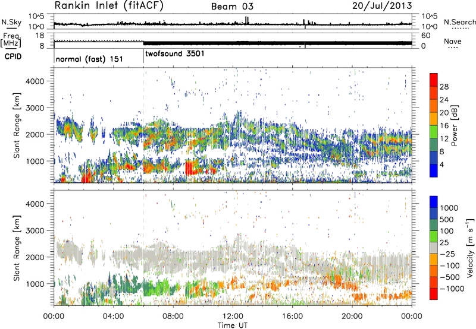Click the '4000' tick on power panel
The height and width of the screenshot is (329, 476).
pos(35,81)
